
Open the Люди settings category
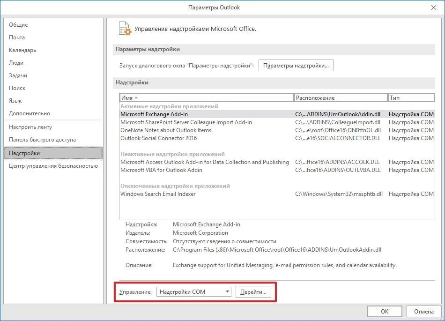click(53, 63)
